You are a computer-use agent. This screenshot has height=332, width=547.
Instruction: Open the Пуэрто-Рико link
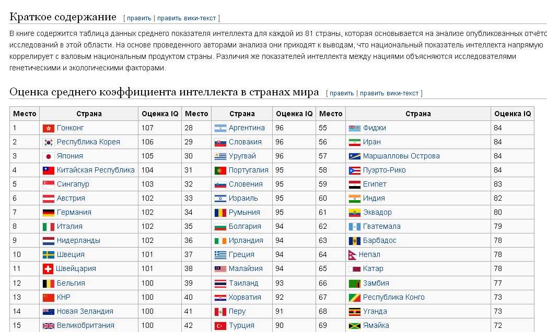click(385, 170)
